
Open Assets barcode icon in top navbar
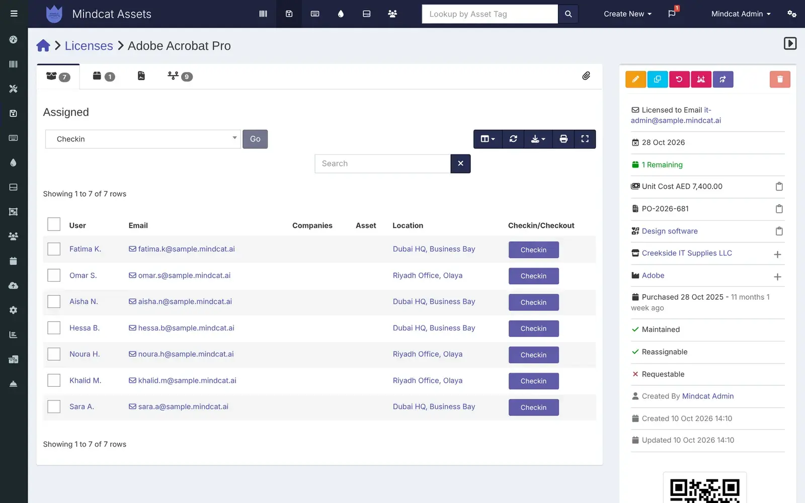[263, 14]
